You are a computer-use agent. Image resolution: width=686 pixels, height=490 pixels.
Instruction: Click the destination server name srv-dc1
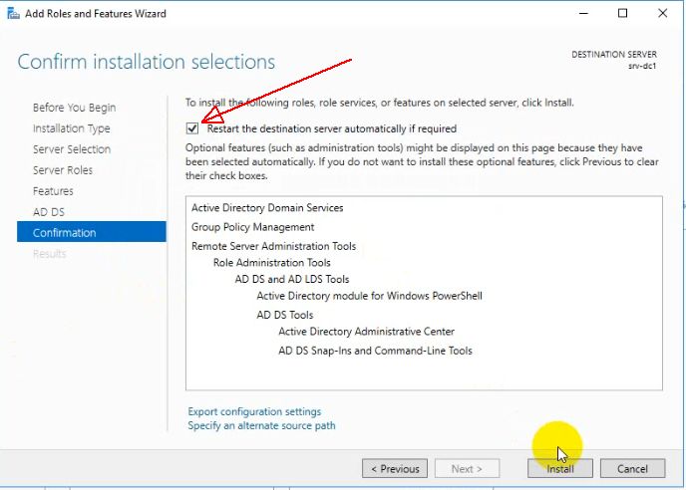pos(642,66)
